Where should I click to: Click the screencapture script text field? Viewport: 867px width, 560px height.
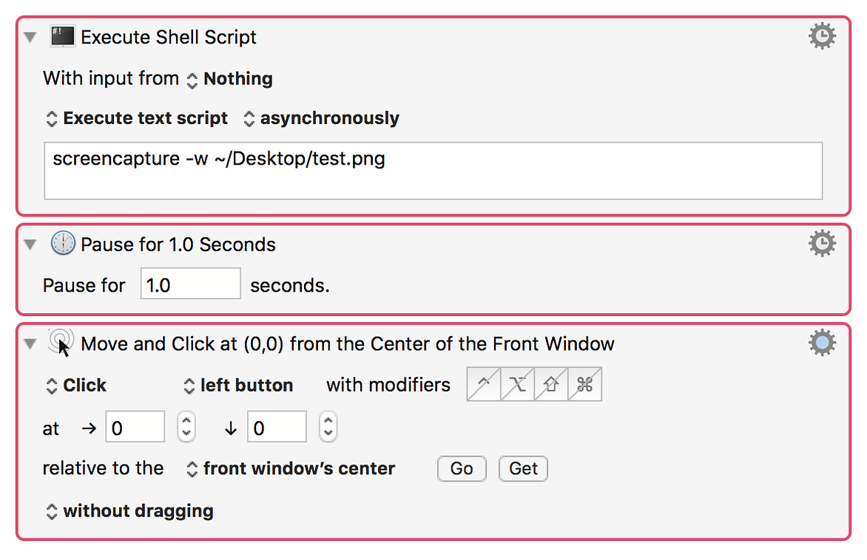(433, 171)
